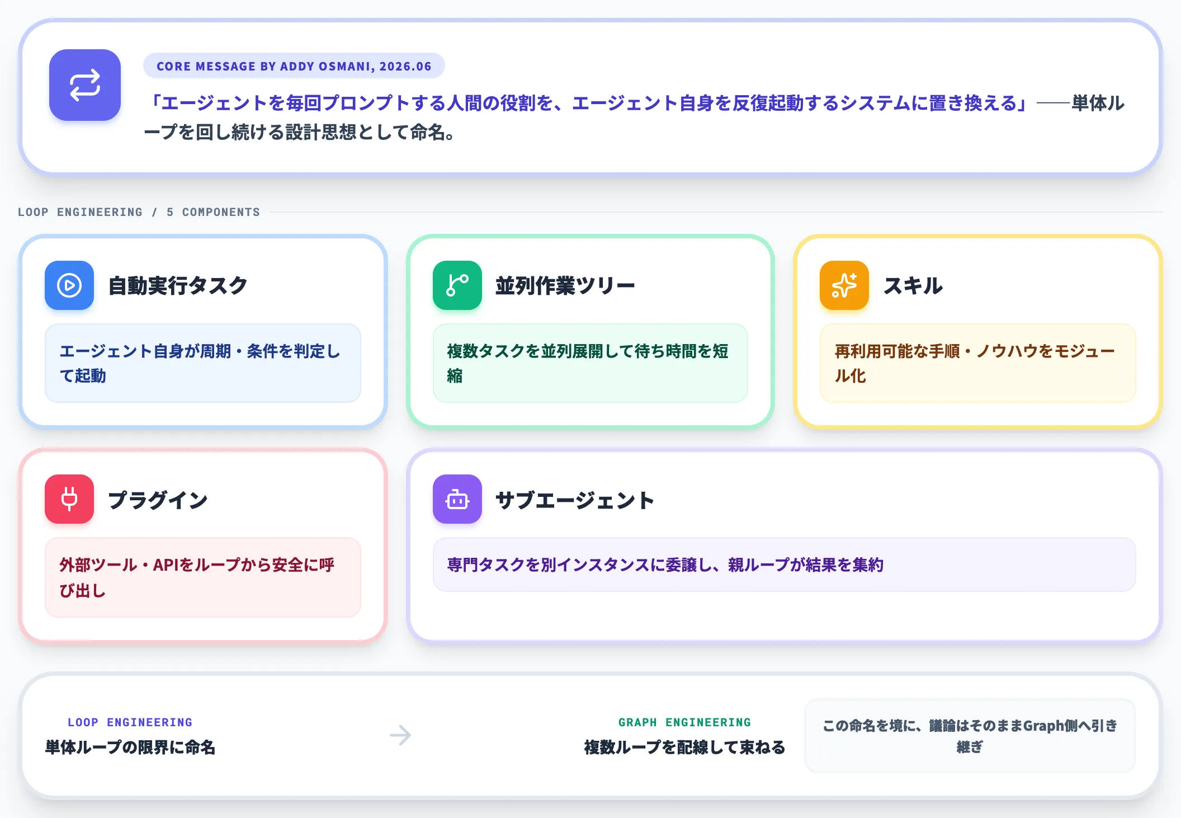Screen dimensions: 1181x818
Task: Click the サブエージェント heading
Action: 575,500
